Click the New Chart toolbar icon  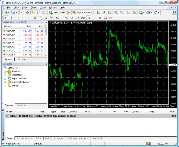coord(5,12)
